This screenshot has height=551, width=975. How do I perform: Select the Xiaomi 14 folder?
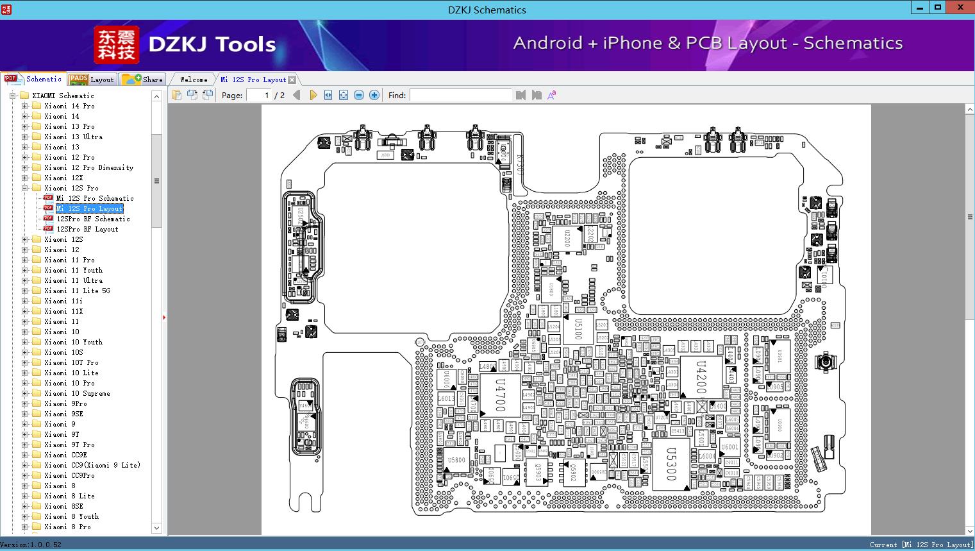pos(62,116)
